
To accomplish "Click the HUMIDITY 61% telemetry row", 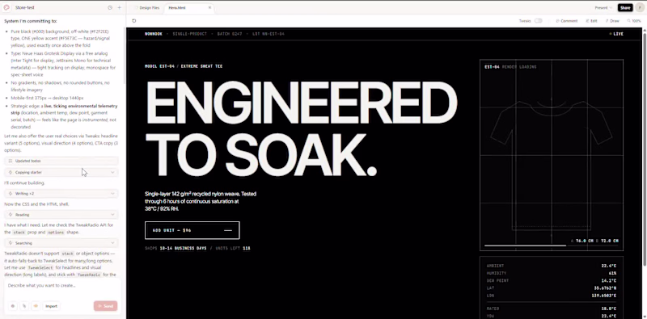I will pyautogui.click(x=552, y=273).
